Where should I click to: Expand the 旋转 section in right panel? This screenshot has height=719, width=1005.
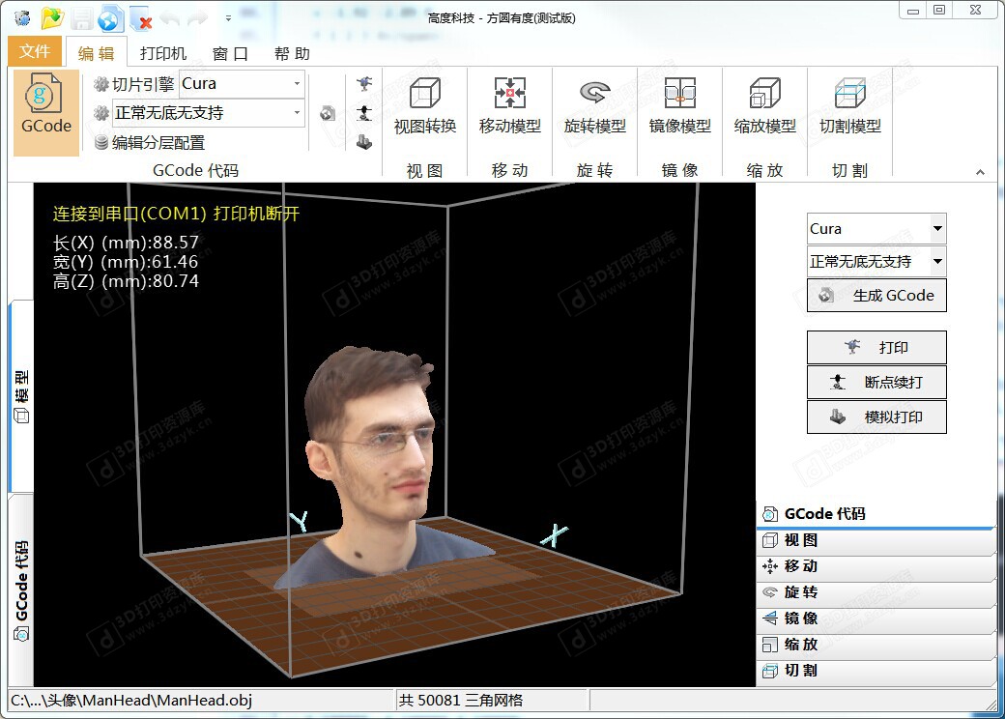875,592
